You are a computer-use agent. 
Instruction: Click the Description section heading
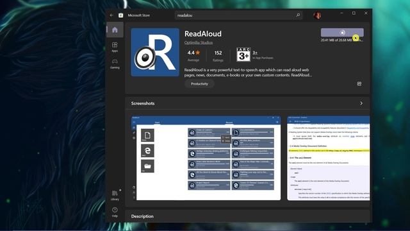coord(142,216)
